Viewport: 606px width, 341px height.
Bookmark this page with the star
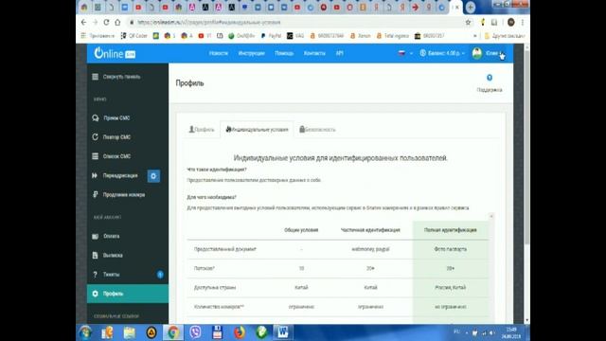click(468, 23)
